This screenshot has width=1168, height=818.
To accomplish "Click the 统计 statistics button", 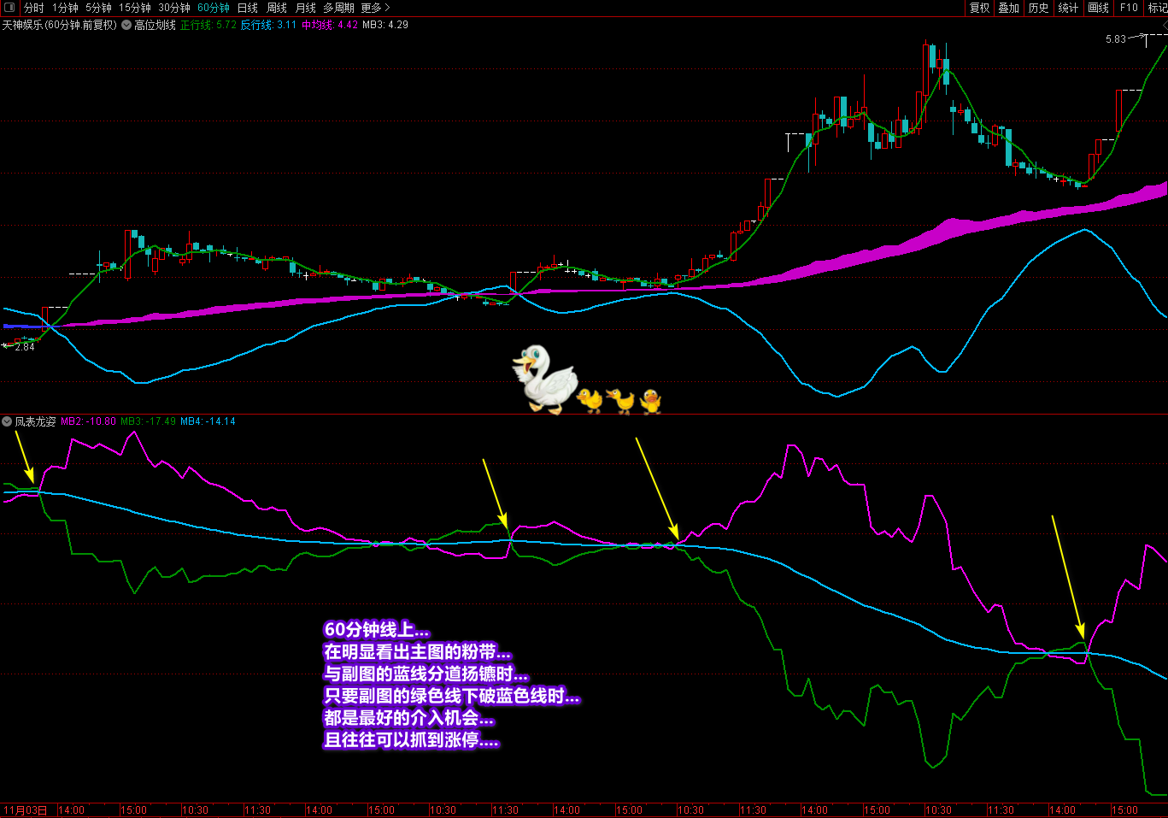I will [1068, 8].
